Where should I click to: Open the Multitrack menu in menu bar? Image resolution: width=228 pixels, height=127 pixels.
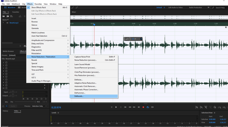(x=16, y=4)
